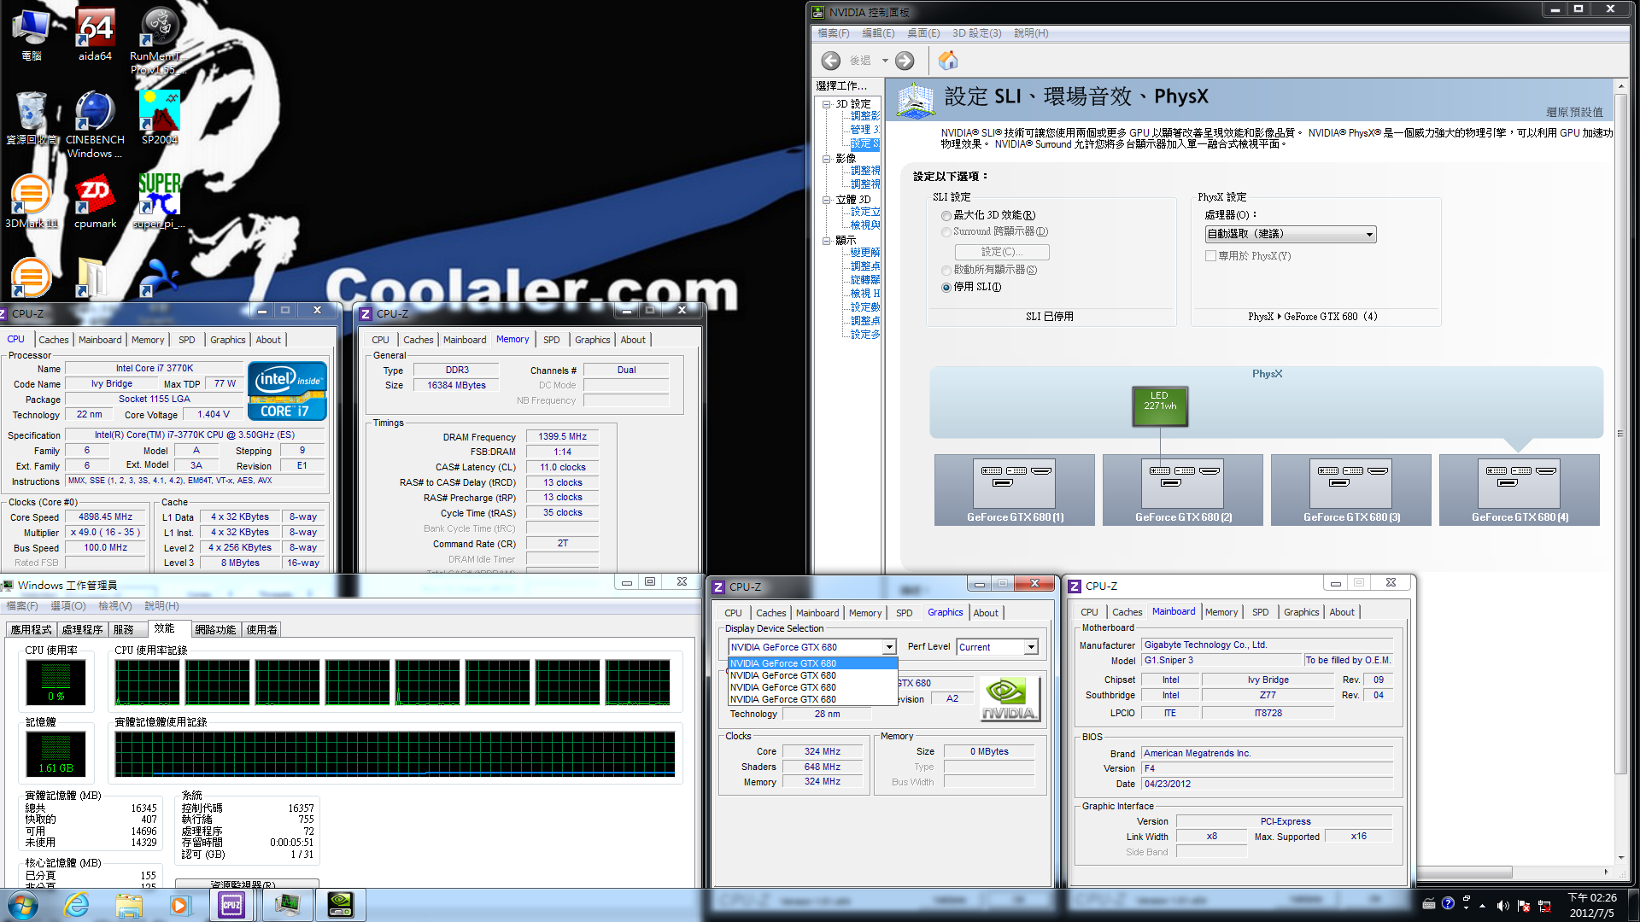Click the NVIDIA Control Panel back arrow
The height and width of the screenshot is (922, 1640).
(831, 61)
